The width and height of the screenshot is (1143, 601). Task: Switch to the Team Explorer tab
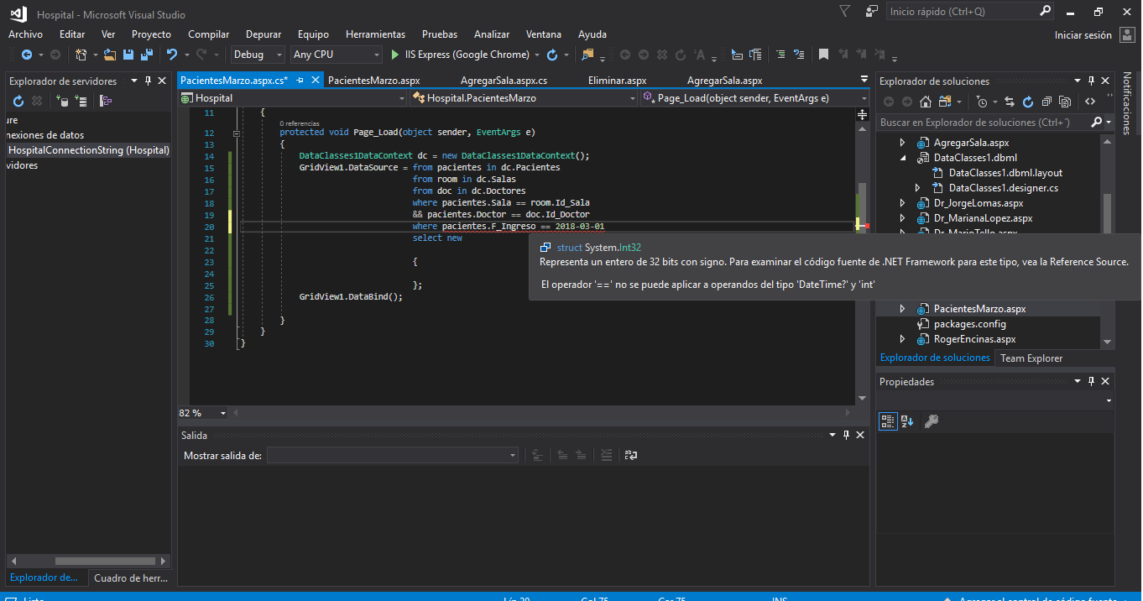coord(1031,358)
